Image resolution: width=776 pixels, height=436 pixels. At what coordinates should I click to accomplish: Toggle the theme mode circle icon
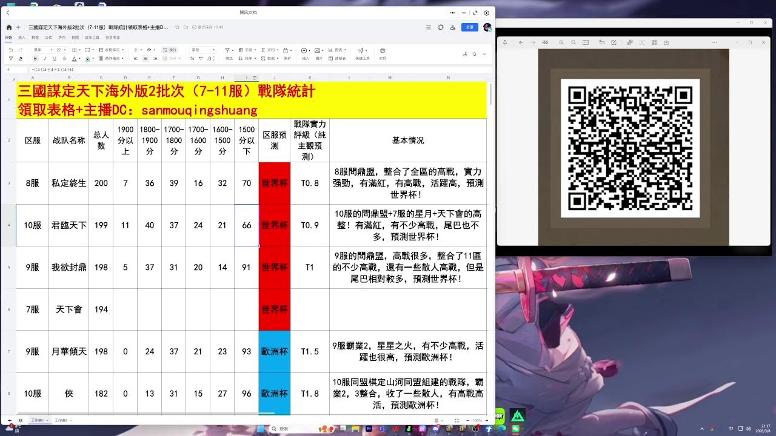[x=440, y=27]
